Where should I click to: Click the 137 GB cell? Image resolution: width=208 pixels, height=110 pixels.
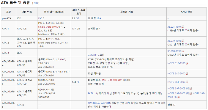79,29
